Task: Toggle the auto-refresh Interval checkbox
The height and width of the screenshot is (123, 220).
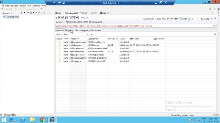Action: point(182,18)
